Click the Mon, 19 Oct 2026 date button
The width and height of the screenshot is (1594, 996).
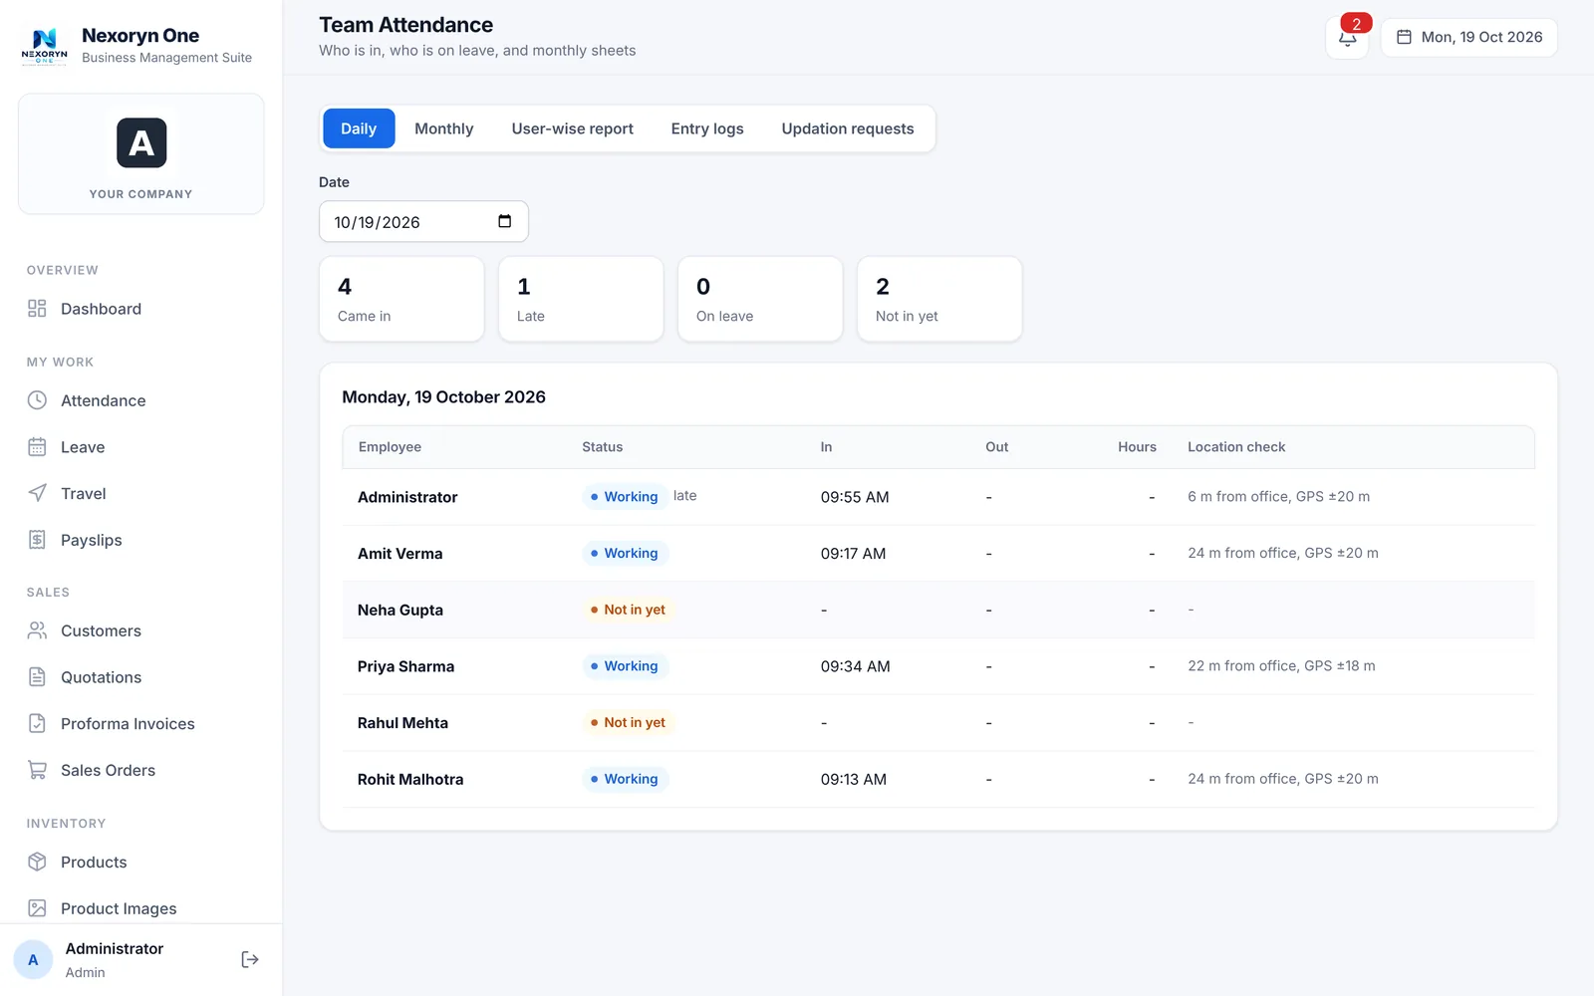point(1468,37)
